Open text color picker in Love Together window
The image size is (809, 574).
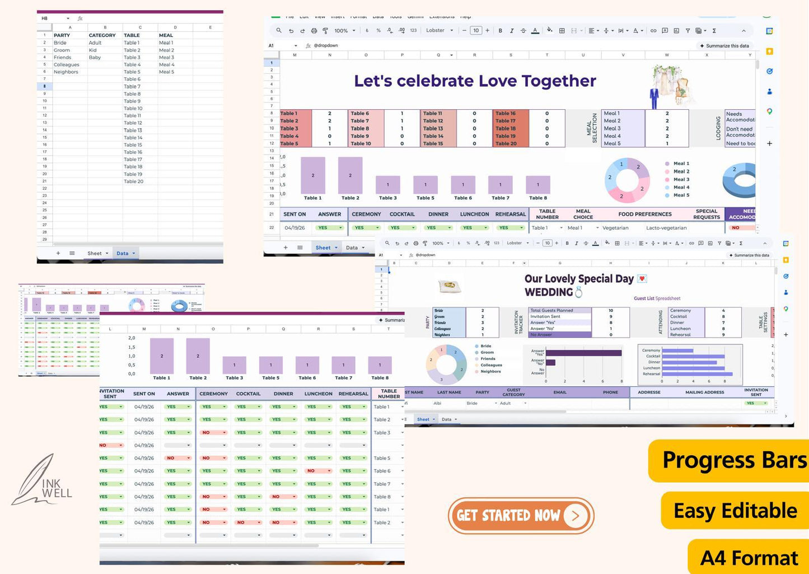535,31
